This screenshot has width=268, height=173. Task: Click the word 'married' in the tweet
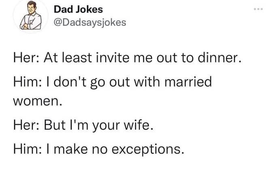[188, 82]
